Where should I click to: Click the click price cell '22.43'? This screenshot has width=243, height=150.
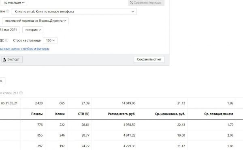click(x=181, y=125)
